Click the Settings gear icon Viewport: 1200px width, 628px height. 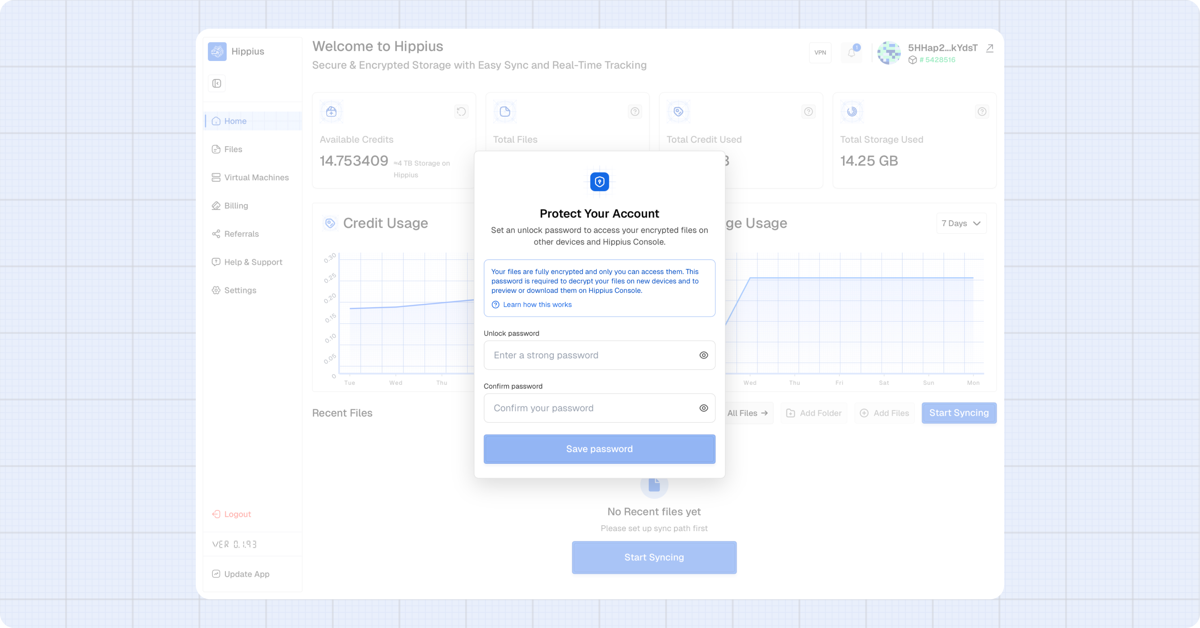click(x=216, y=290)
